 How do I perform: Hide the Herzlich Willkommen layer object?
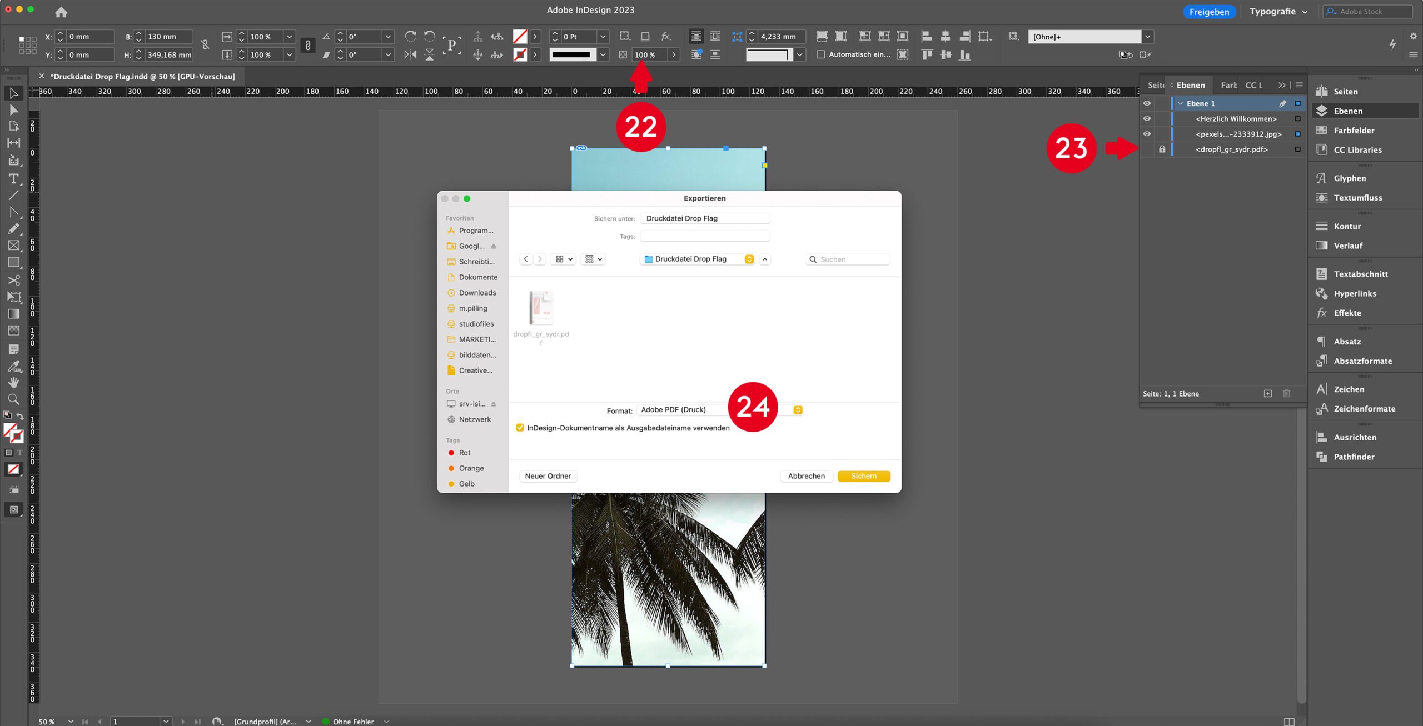pos(1147,119)
